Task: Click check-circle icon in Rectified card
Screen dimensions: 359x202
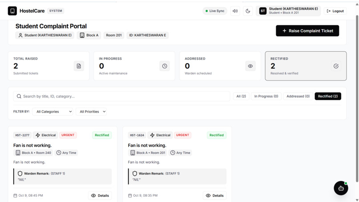Action: coord(336,66)
